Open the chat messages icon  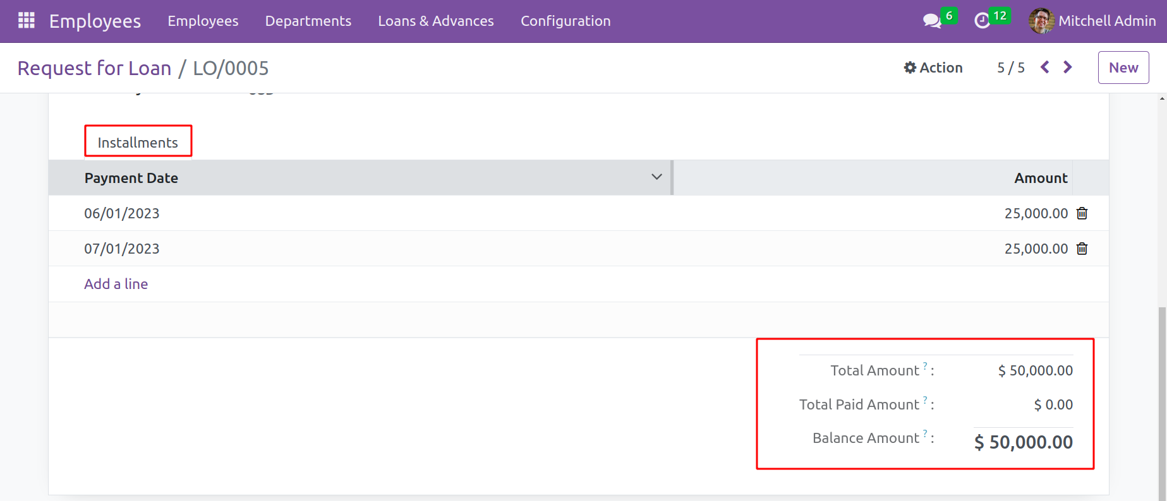click(x=931, y=21)
